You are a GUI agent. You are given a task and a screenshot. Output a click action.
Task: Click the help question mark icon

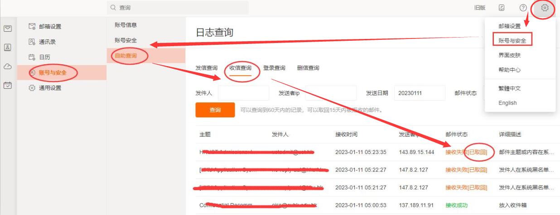tap(523, 8)
